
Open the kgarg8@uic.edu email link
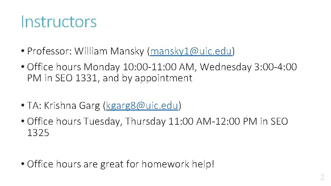pyautogui.click(x=142, y=106)
